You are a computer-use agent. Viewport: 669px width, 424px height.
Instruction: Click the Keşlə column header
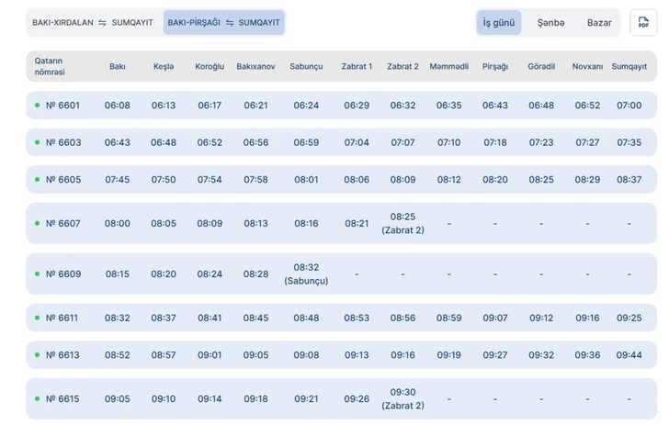(164, 66)
